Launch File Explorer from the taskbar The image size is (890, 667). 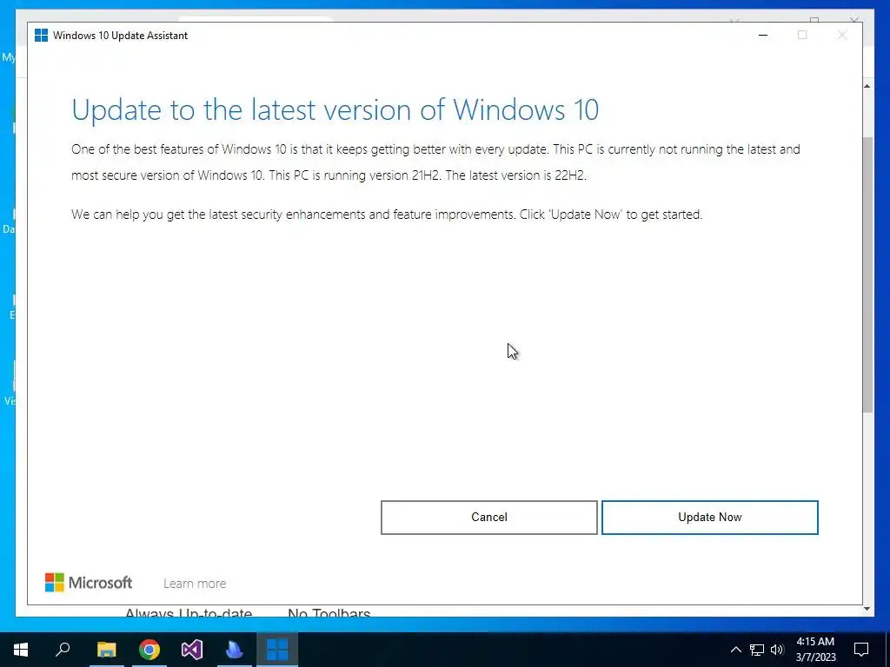(x=106, y=650)
